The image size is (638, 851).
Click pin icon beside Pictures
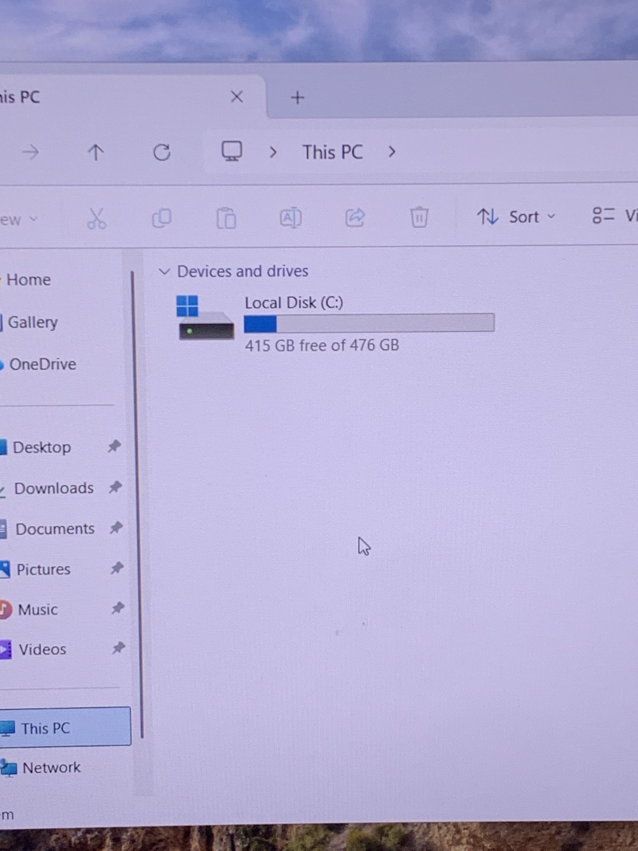[117, 568]
